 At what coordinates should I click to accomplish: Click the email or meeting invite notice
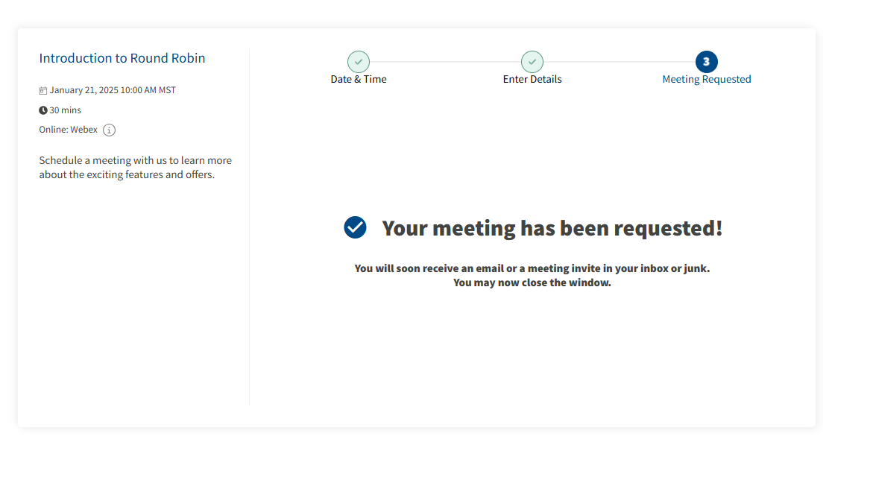click(532, 268)
